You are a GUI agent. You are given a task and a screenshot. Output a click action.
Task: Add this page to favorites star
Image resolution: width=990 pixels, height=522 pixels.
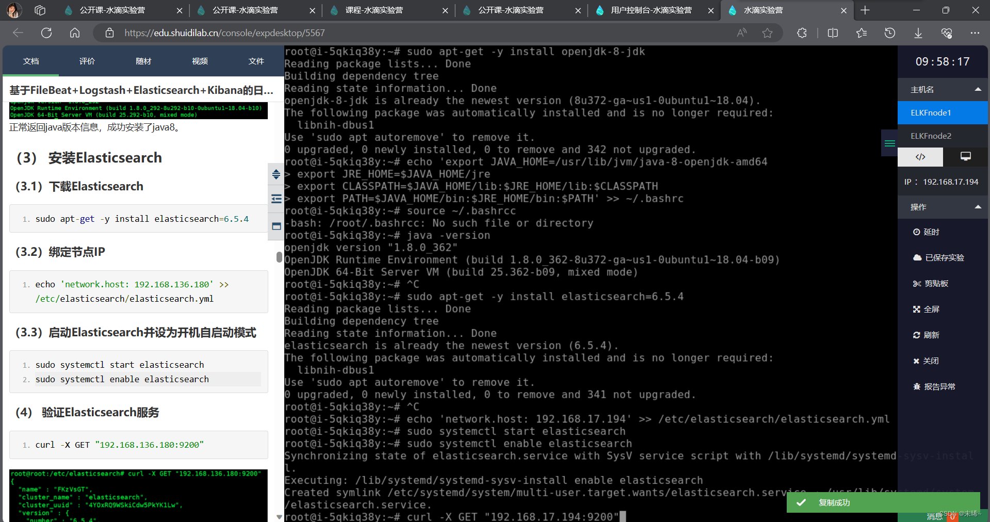click(768, 33)
